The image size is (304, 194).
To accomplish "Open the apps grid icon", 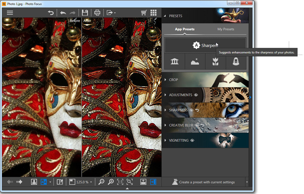I will pos(153,13).
